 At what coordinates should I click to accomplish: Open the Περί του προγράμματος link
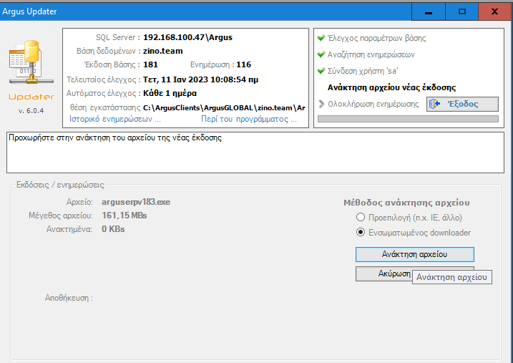pos(248,120)
